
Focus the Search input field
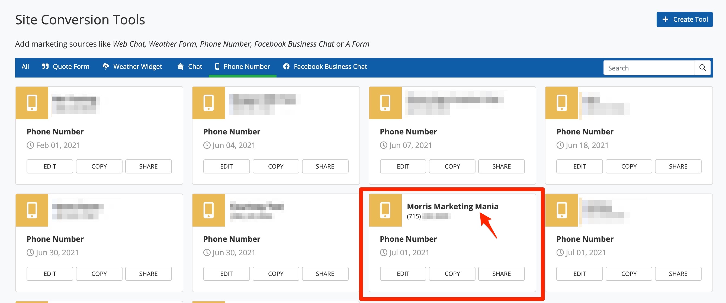coord(648,68)
